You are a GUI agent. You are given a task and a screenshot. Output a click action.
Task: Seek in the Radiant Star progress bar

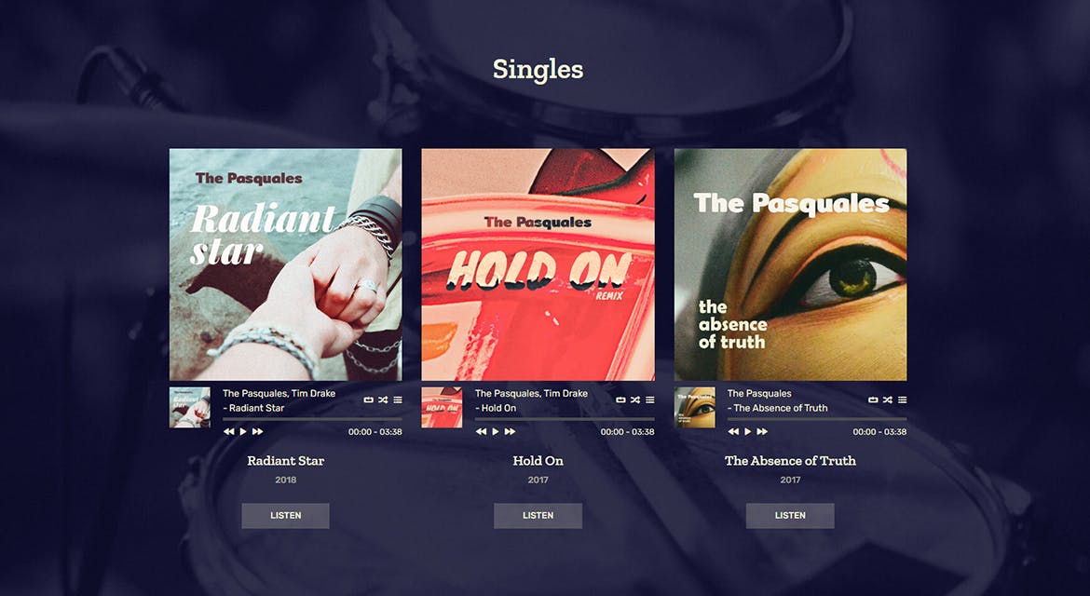pyautogui.click(x=312, y=420)
